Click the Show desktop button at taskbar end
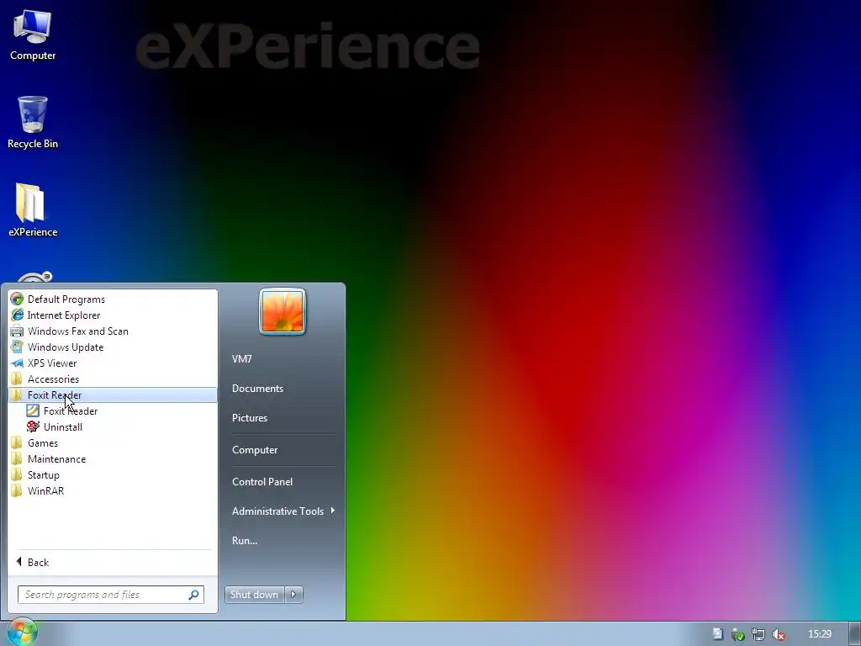This screenshot has width=861, height=646. 855,634
